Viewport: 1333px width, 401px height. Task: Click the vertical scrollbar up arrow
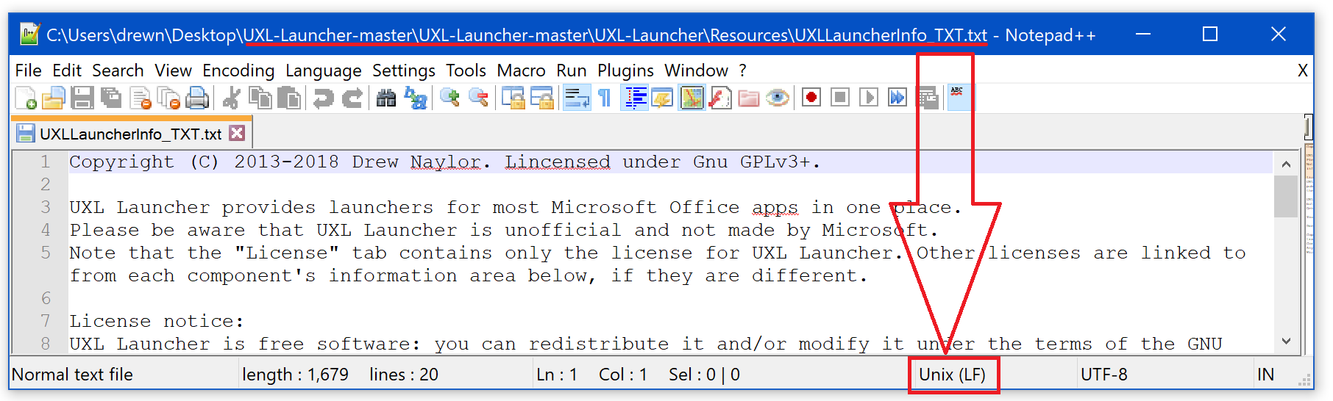coord(1286,164)
